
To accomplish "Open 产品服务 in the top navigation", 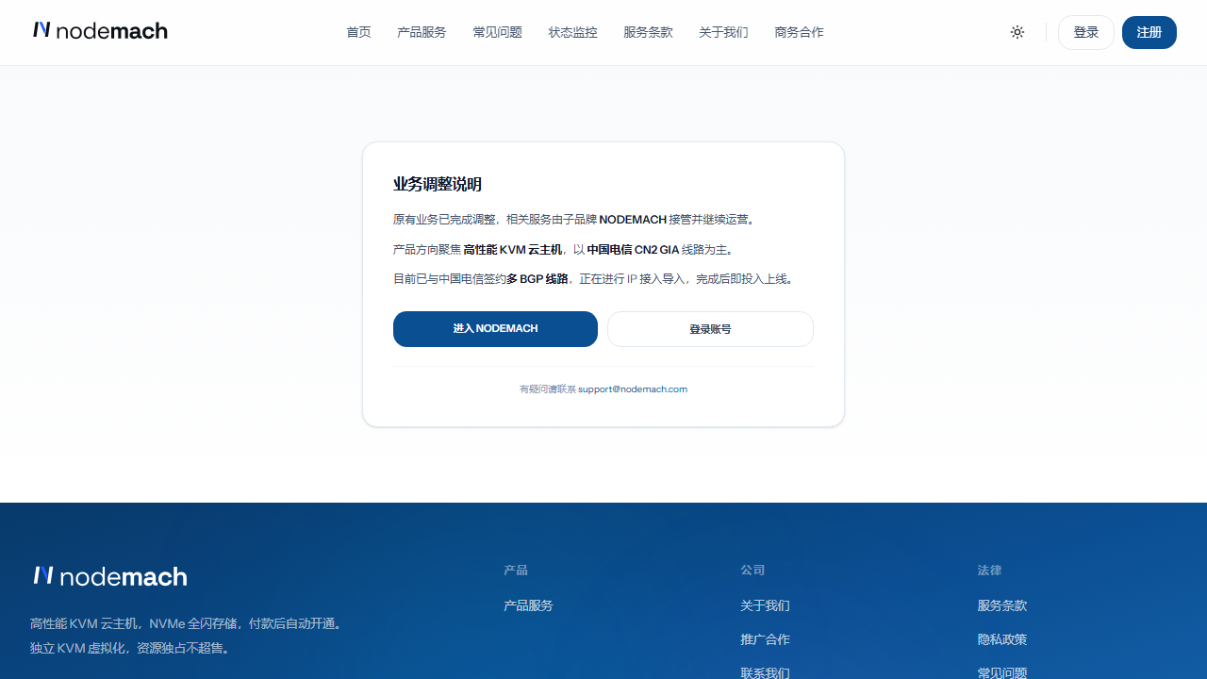I will (422, 32).
